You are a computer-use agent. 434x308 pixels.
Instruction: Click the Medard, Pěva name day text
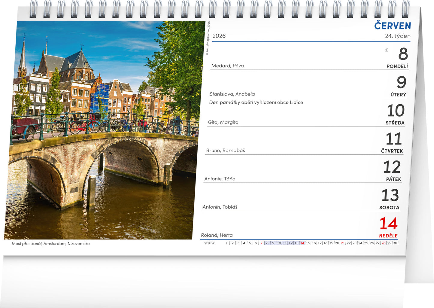227,66
